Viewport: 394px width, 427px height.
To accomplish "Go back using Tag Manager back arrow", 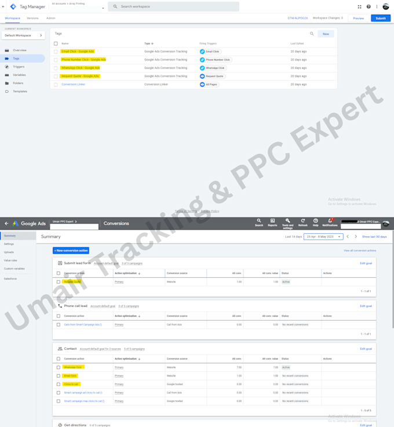I will [3, 6].
